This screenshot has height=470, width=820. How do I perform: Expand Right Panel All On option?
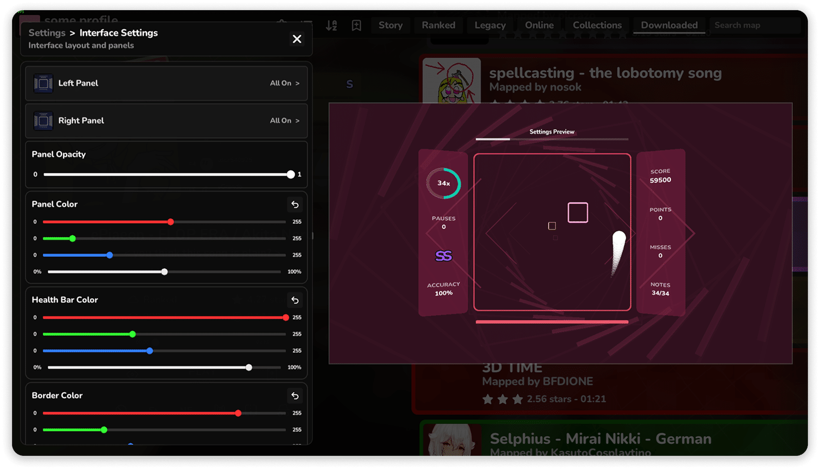[x=284, y=120]
